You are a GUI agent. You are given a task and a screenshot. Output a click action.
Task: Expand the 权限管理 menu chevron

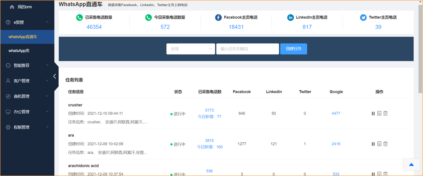[x=47, y=127]
